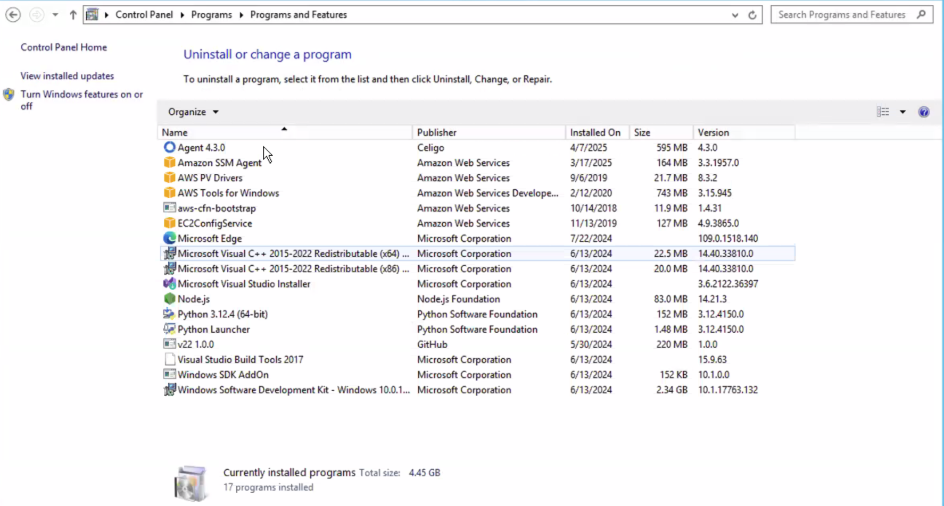Select the EC2ConfigService program name

215,223
